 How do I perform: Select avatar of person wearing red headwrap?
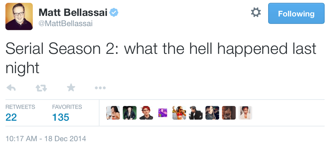coord(245,113)
